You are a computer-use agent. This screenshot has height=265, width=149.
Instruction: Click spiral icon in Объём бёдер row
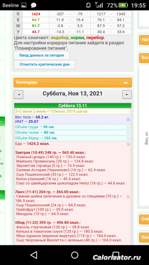128,138
